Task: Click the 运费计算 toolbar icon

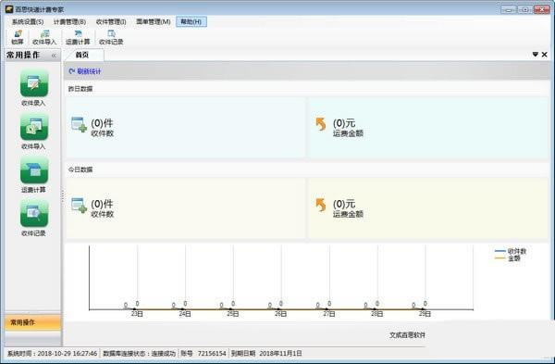Action: point(78,37)
